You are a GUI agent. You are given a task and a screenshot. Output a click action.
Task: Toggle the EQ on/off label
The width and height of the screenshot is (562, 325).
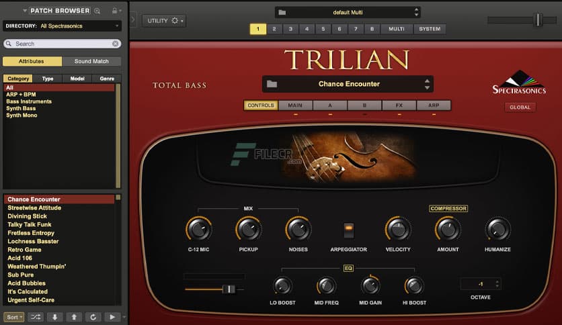tap(348, 268)
